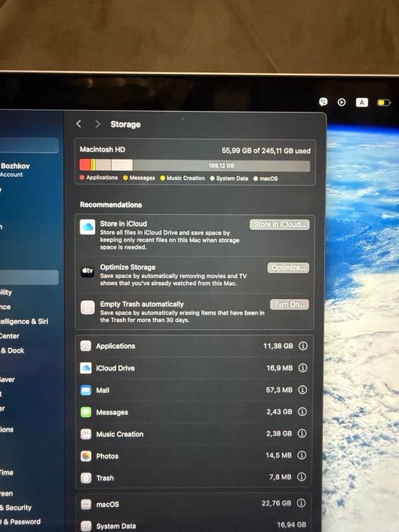Screen dimensions: 399x532
Task: Click the 189,12 GB free space bar segment
Action: tap(221, 166)
